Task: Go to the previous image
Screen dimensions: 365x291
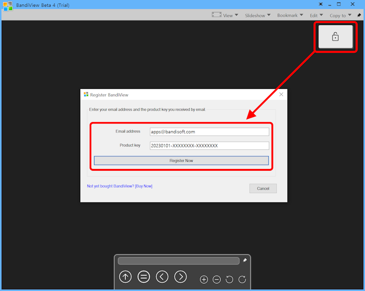Action: coord(162,276)
